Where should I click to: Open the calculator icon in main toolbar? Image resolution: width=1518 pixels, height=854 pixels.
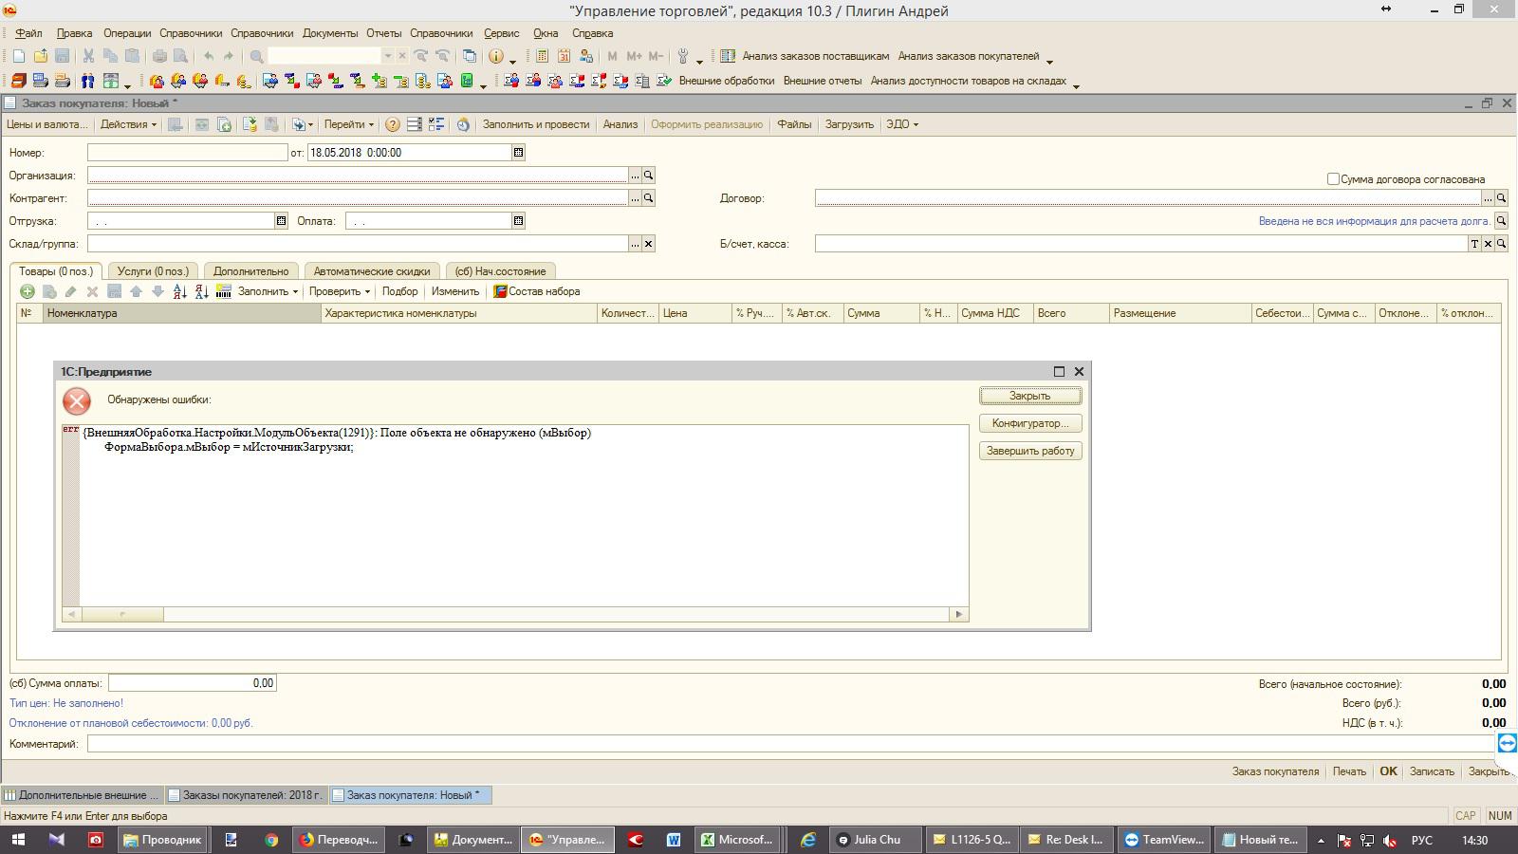pos(542,57)
